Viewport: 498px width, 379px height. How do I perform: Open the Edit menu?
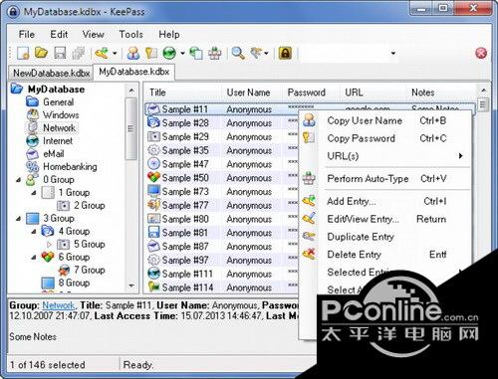point(59,34)
